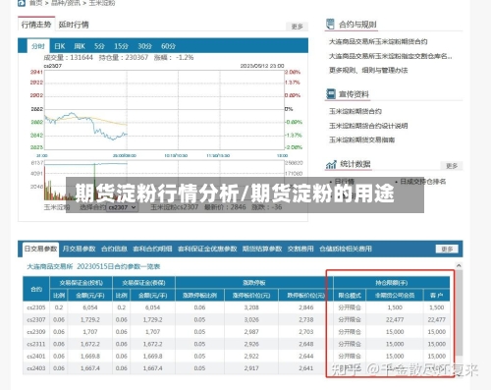Switch to the 延时行情 tab
This screenshot has height=390, width=491.
click(x=74, y=25)
